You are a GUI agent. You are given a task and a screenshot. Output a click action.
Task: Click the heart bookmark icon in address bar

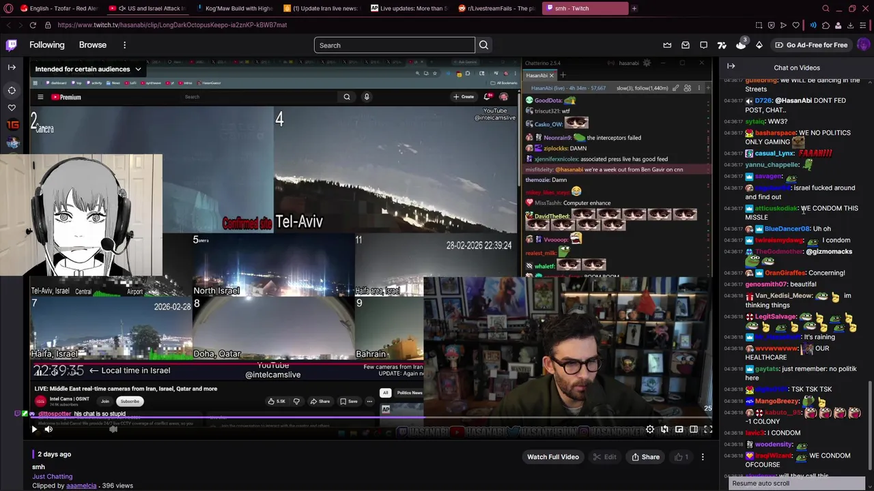[x=796, y=25]
